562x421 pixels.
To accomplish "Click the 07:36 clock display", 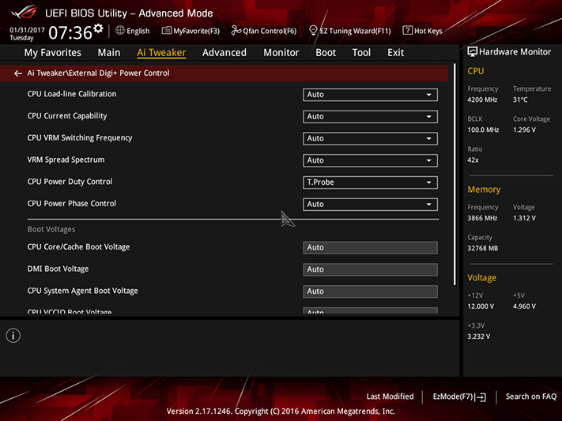I will (70, 32).
